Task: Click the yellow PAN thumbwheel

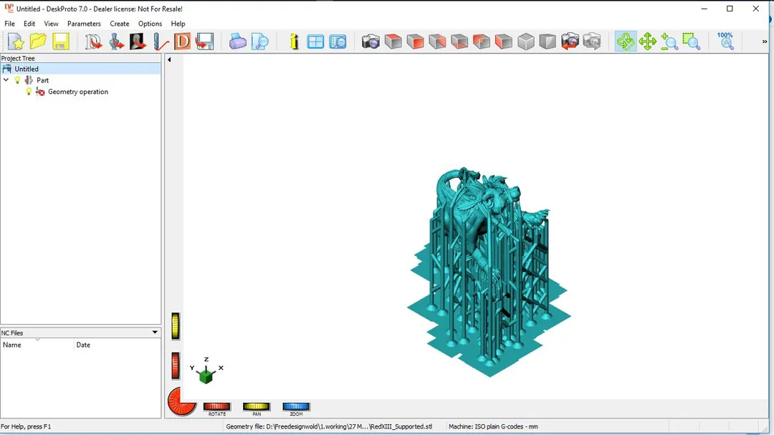Action: [x=256, y=406]
